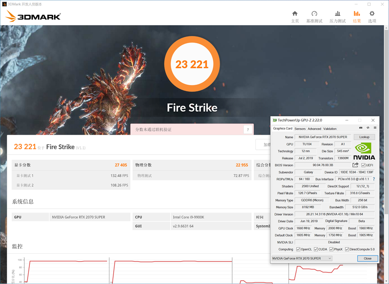389x284 pixels.
Task: Click the 2560 Unified shaders field
Action: (310, 186)
